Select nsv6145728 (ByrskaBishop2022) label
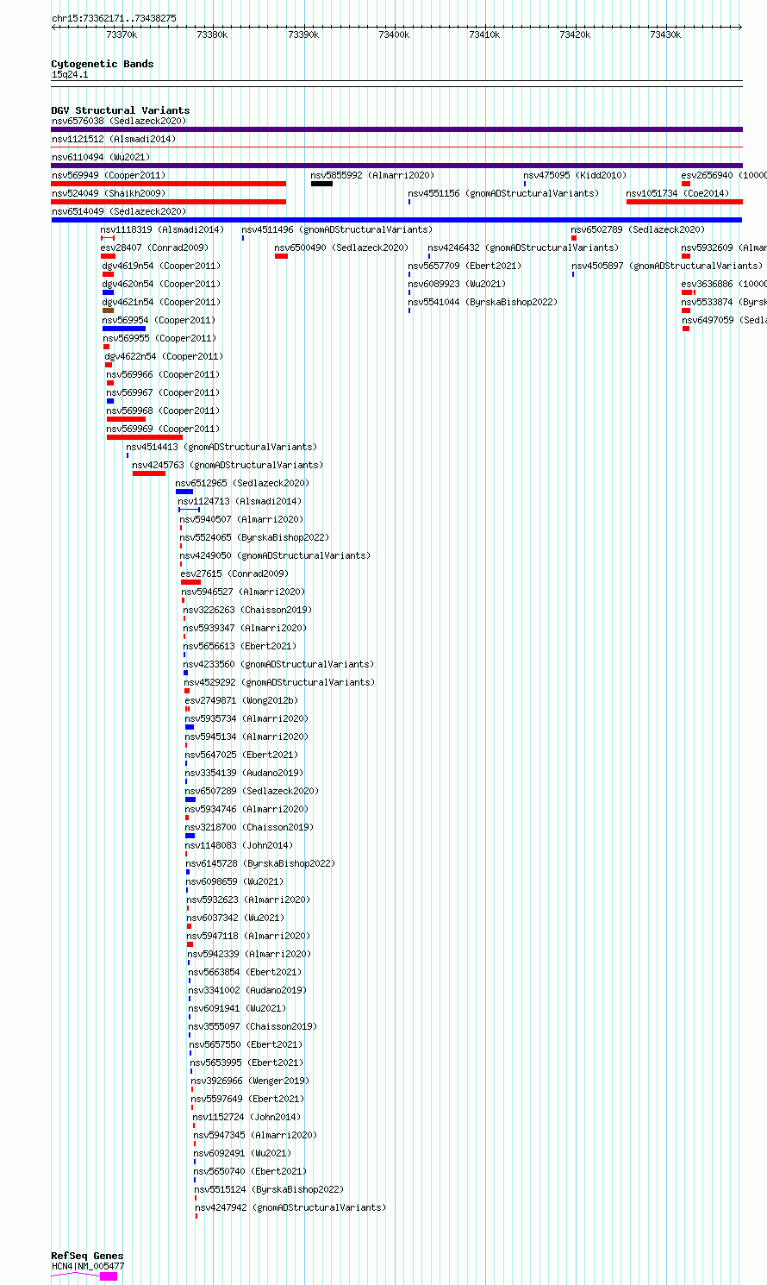767x1285 pixels. (x=261, y=863)
